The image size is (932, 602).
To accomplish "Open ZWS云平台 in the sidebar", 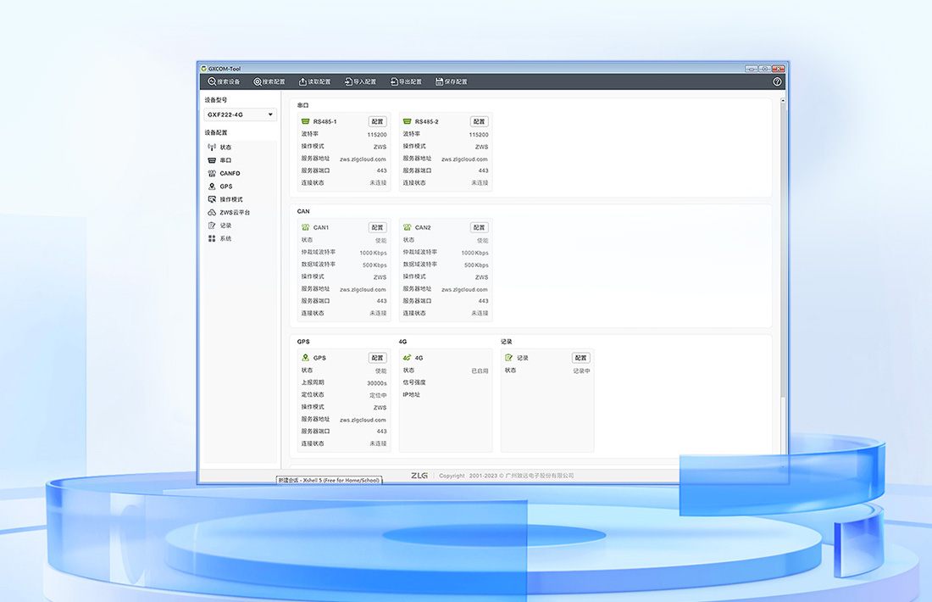I will (x=234, y=213).
